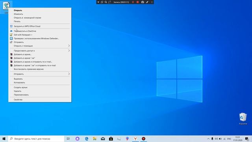Click the Windows Defender shield menu icon
Screen dimensions: 252x142
[x=11, y=39]
